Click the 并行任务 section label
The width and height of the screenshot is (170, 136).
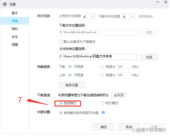point(44,16)
